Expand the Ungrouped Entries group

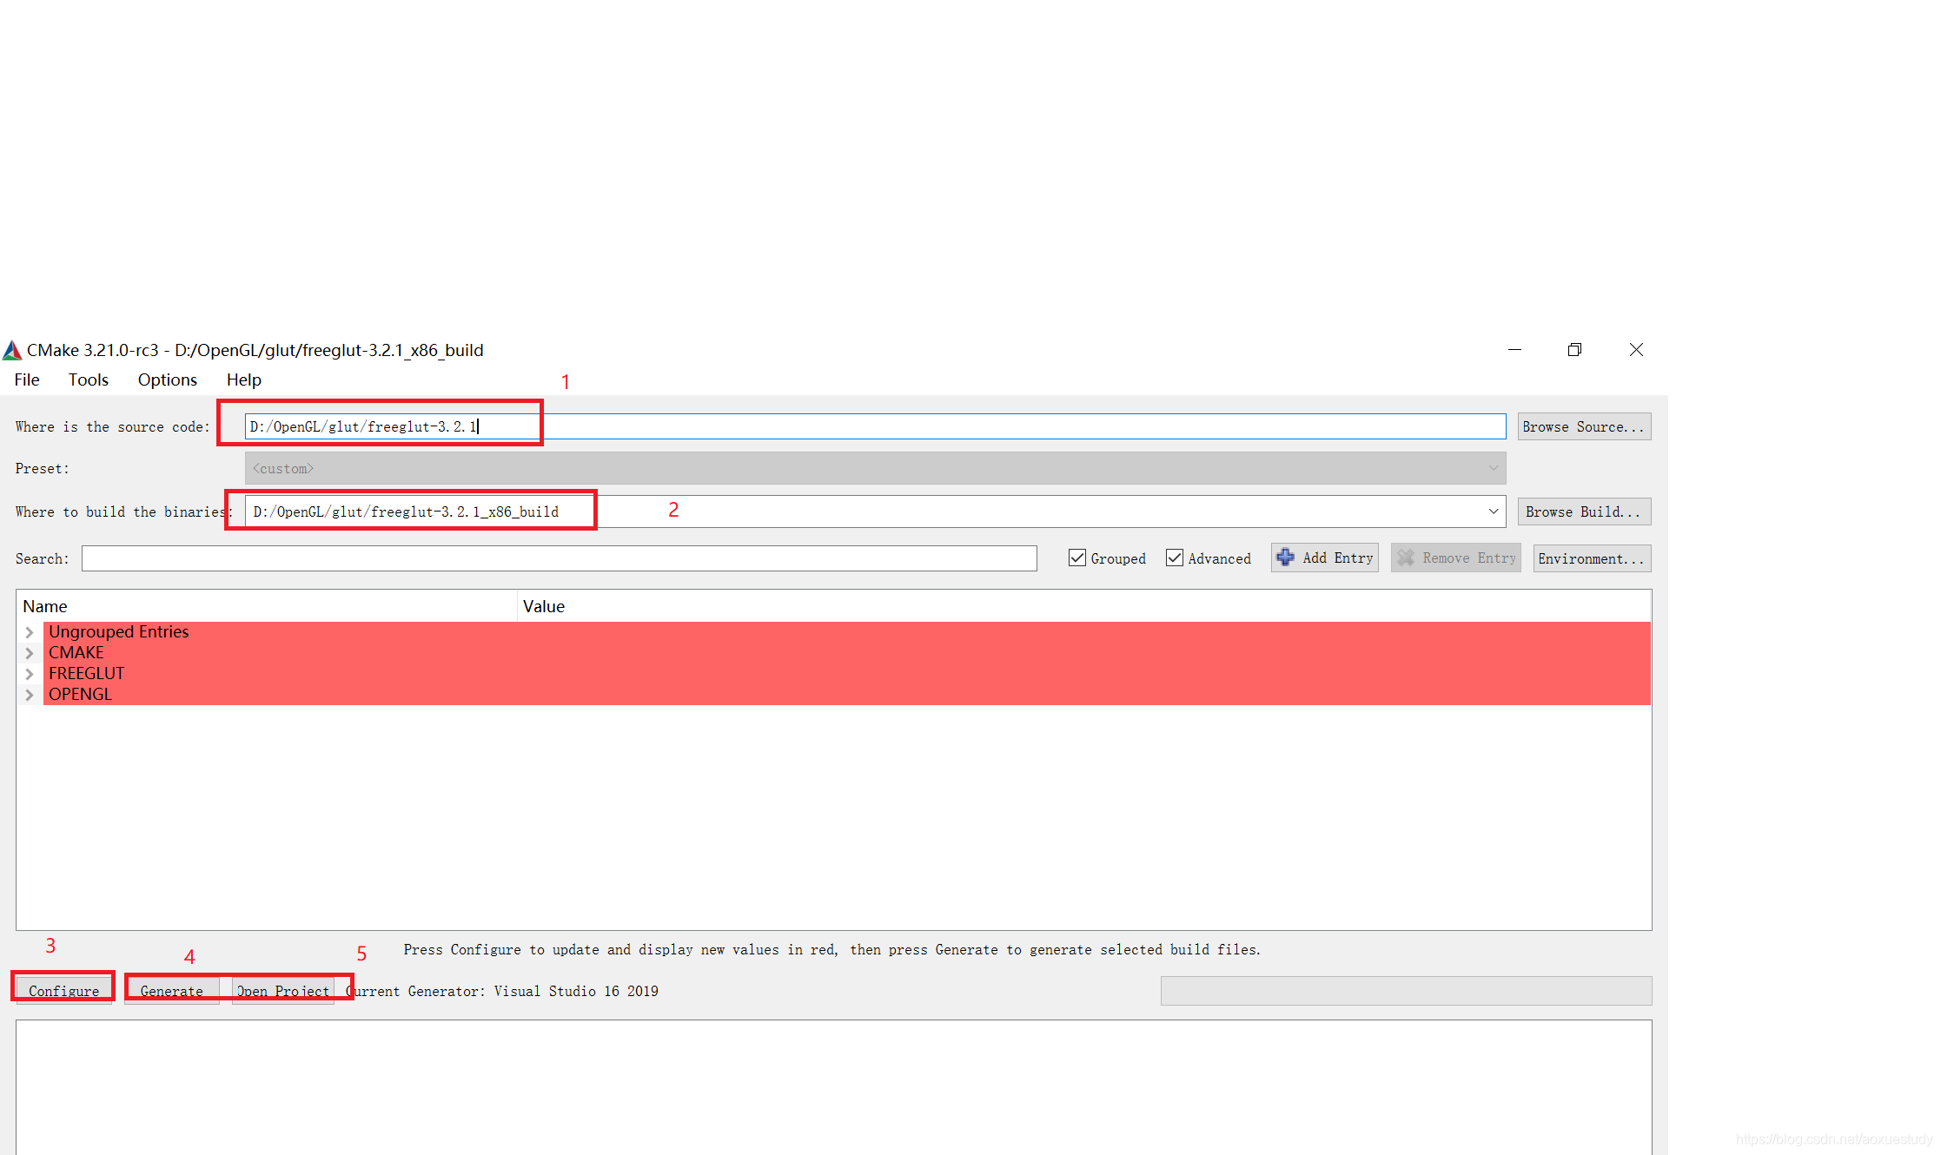[30, 632]
